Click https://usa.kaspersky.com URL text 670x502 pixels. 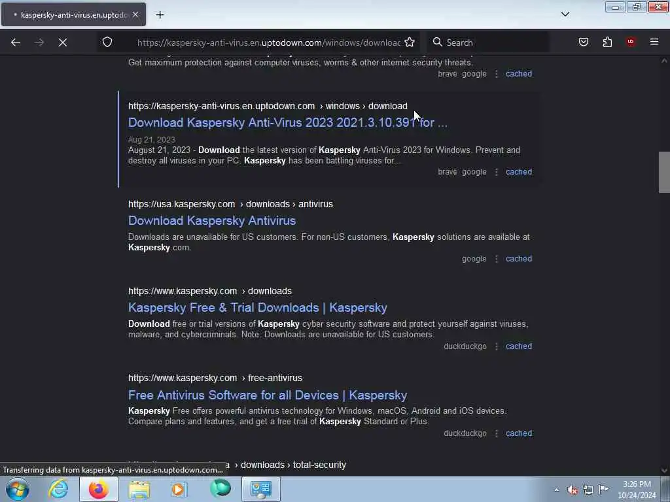[x=182, y=204]
